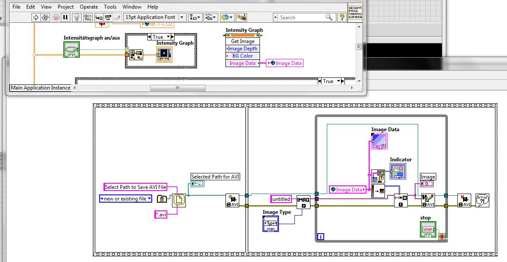
Task: Select the 'untitled' string constant
Action: click(281, 199)
